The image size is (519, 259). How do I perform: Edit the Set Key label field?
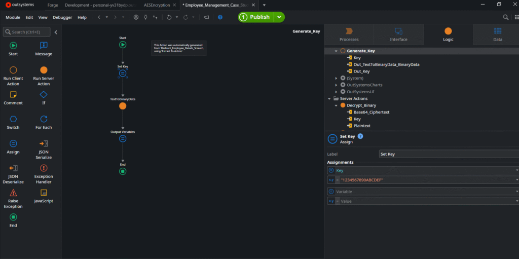(x=449, y=154)
